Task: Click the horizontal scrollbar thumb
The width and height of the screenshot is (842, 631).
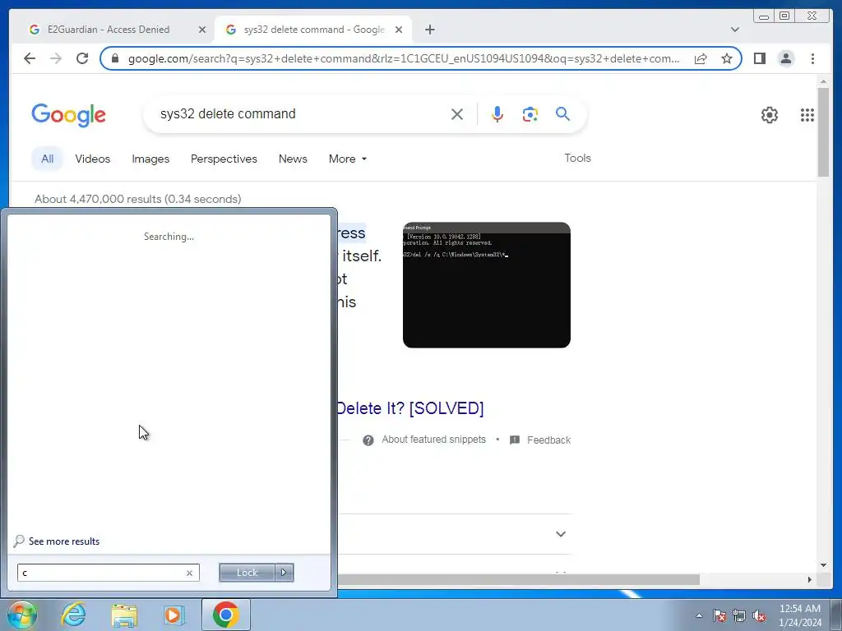Action: (519, 579)
